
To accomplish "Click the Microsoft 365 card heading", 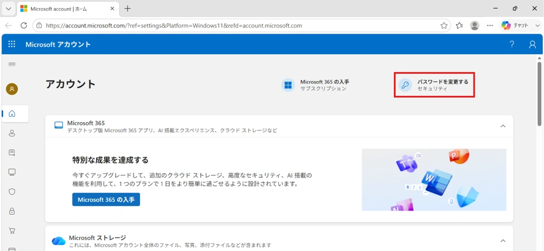I will pos(86,123).
